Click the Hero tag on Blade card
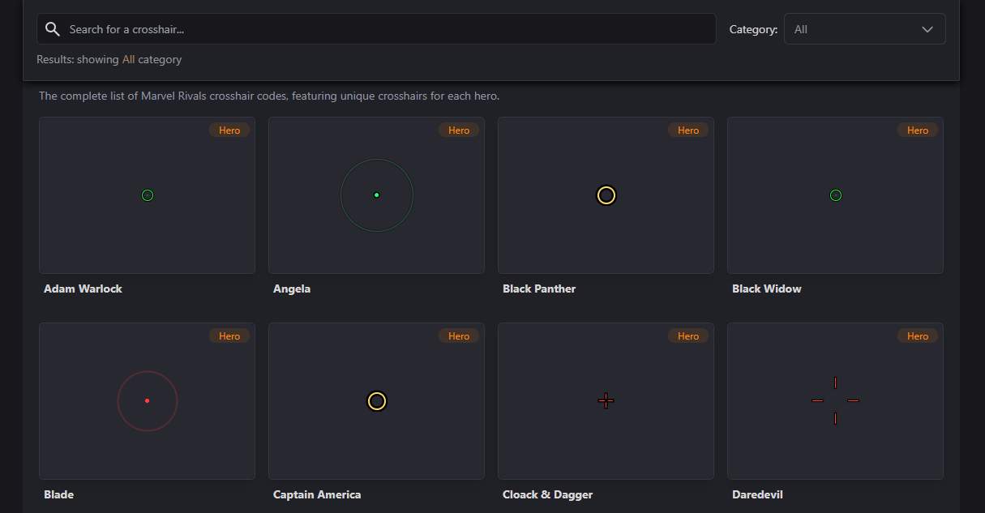Viewport: 985px width, 513px height. click(x=229, y=336)
